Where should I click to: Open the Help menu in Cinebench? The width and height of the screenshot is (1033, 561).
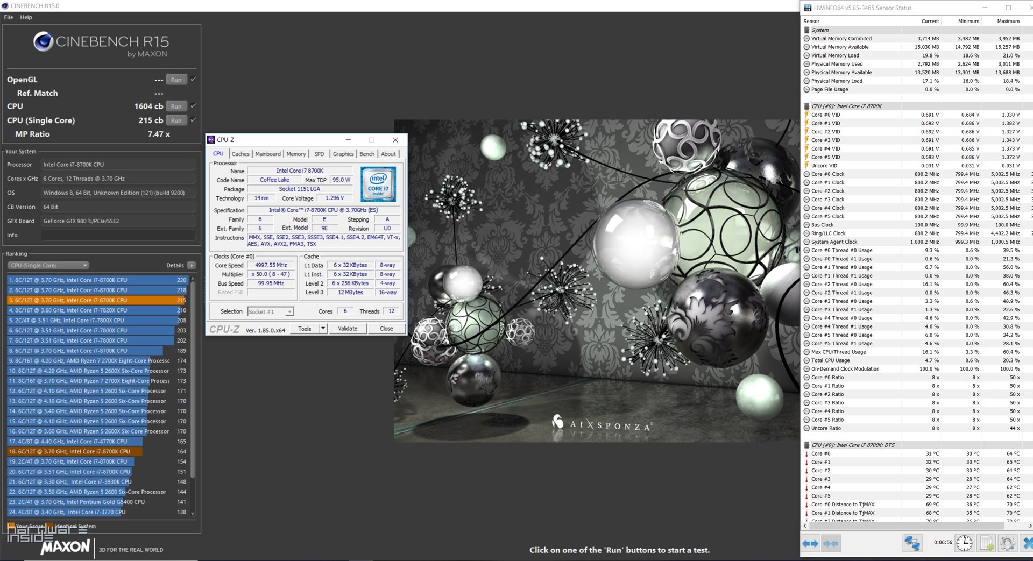pyautogui.click(x=26, y=17)
